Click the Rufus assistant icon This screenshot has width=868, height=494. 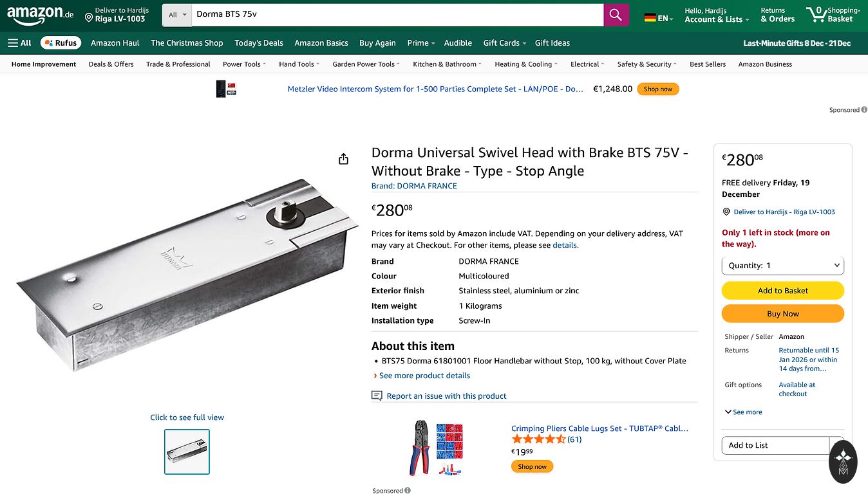pos(61,43)
